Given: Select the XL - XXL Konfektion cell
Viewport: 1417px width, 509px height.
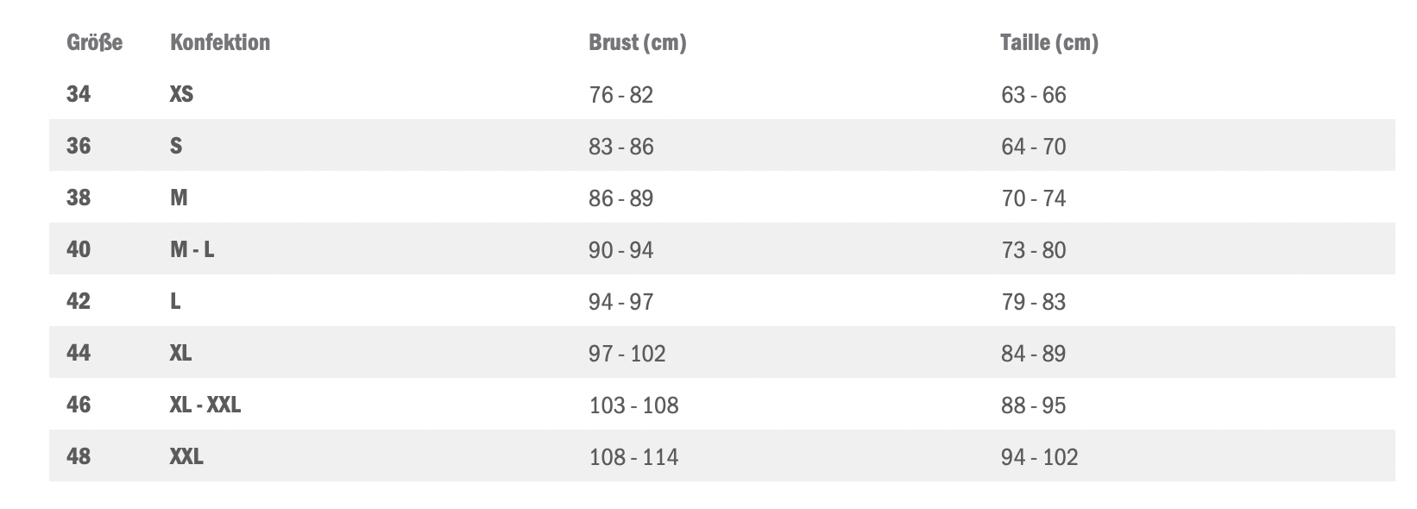Looking at the screenshot, I should coord(205,405).
